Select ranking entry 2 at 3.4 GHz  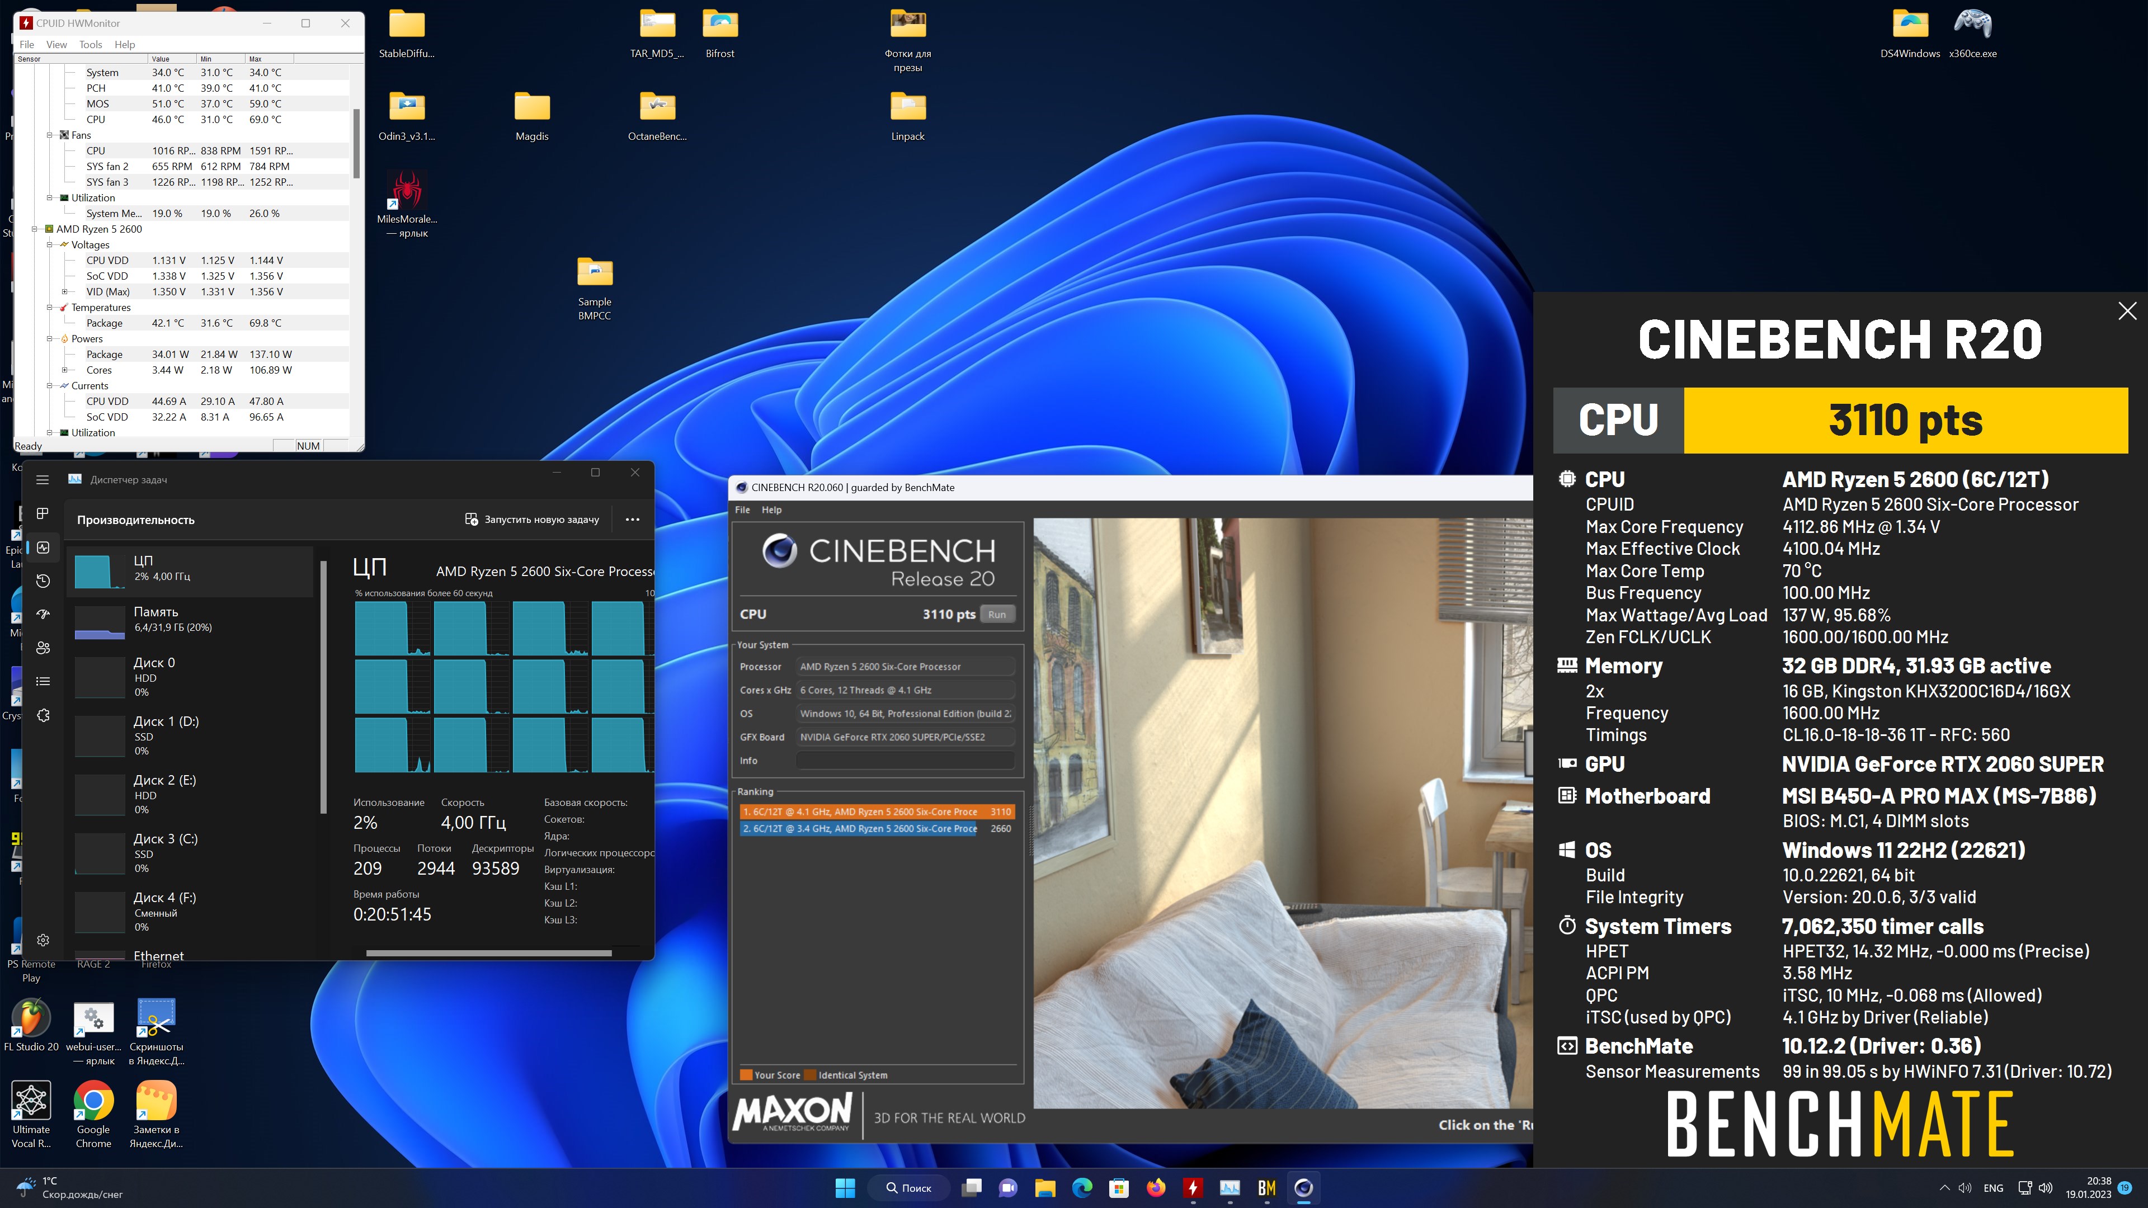coord(877,829)
